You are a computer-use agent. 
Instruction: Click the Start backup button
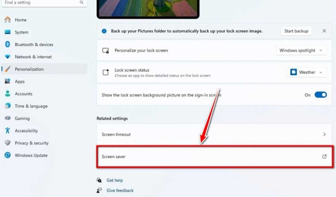(x=296, y=31)
